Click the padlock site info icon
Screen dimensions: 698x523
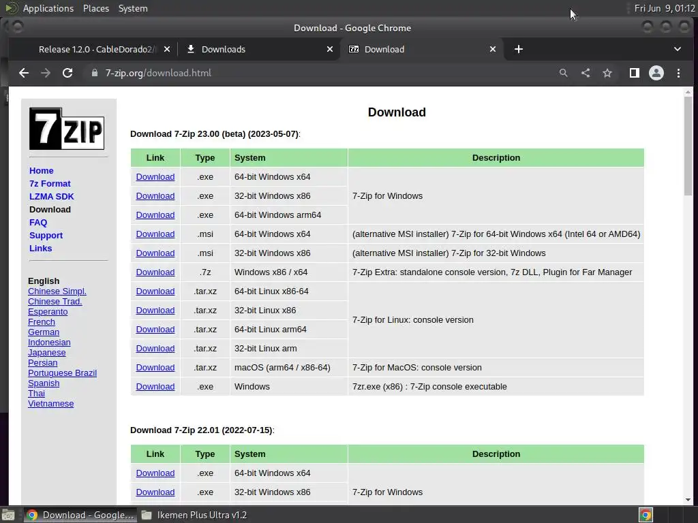pyautogui.click(x=94, y=73)
